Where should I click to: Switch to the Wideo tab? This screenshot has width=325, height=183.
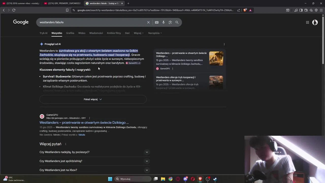click(82, 33)
